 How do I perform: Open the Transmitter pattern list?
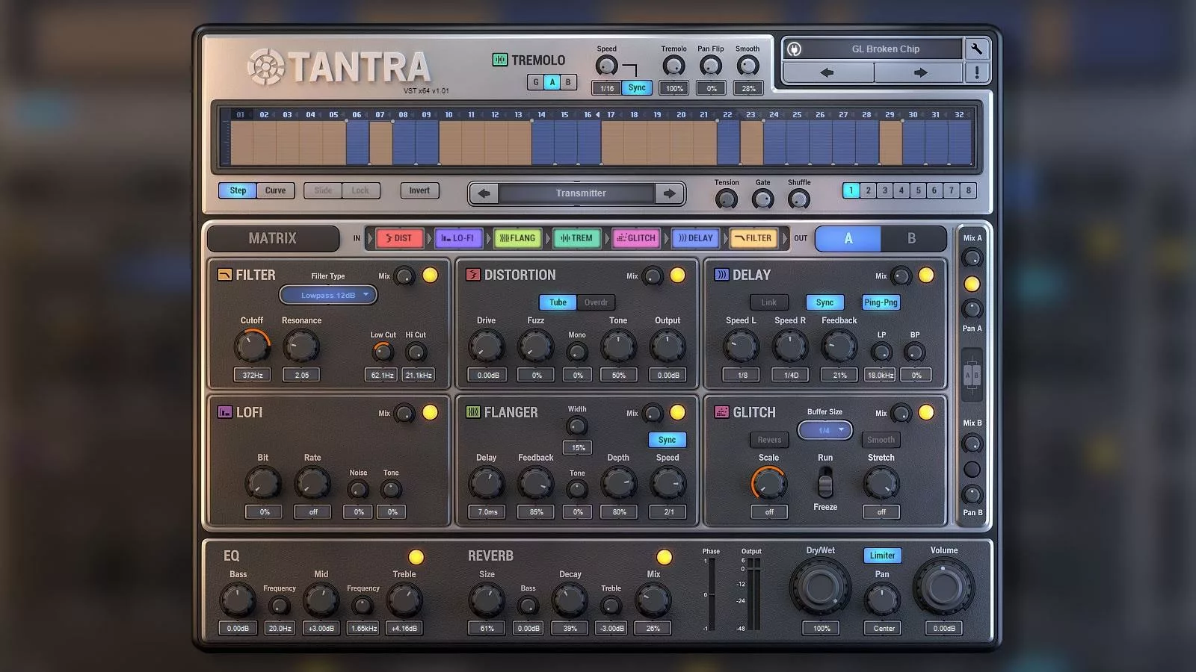click(x=576, y=193)
